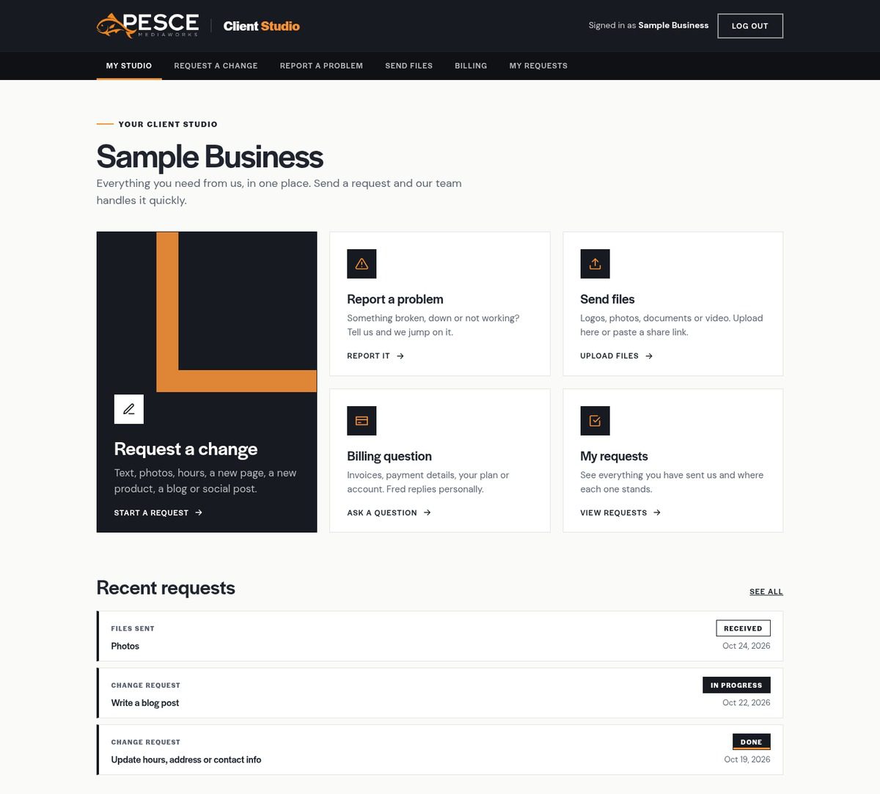Open the Send Files tab
This screenshot has height=794, width=880.
click(x=408, y=66)
